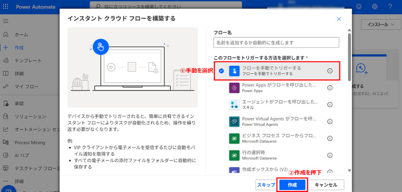Close the インスタント クラウド フロー dialog
402x192 pixels.
pos(339,19)
